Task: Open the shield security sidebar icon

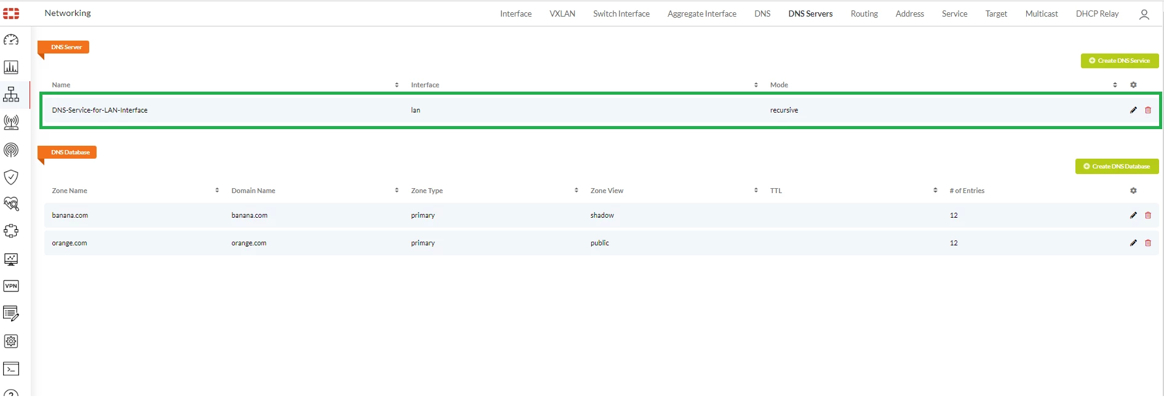Action: (x=11, y=177)
